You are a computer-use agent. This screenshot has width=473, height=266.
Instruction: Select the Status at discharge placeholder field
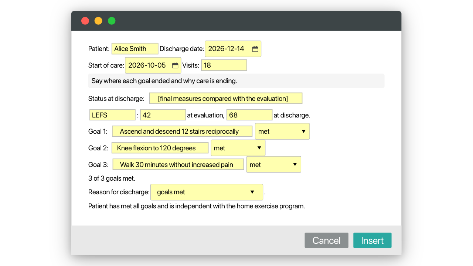(226, 99)
